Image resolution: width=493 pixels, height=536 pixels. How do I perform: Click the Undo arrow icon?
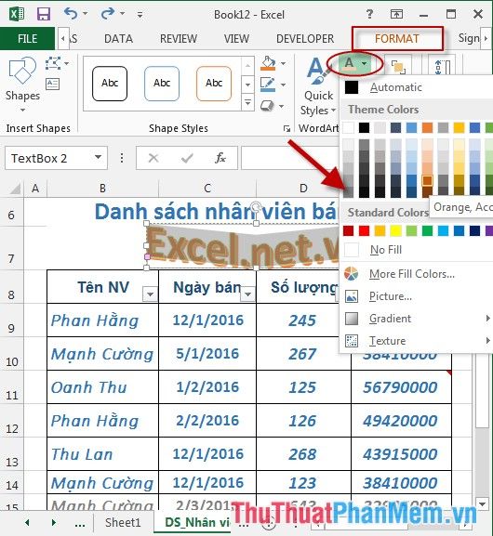[71, 14]
